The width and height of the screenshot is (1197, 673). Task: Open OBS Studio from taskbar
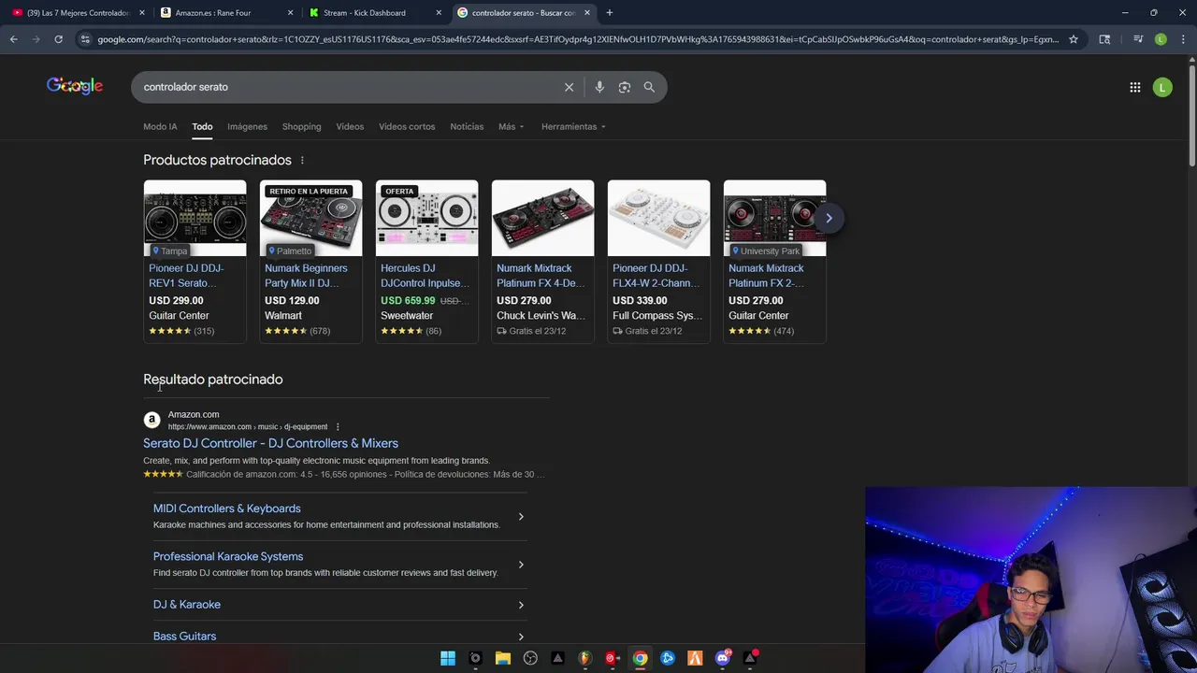click(530, 658)
